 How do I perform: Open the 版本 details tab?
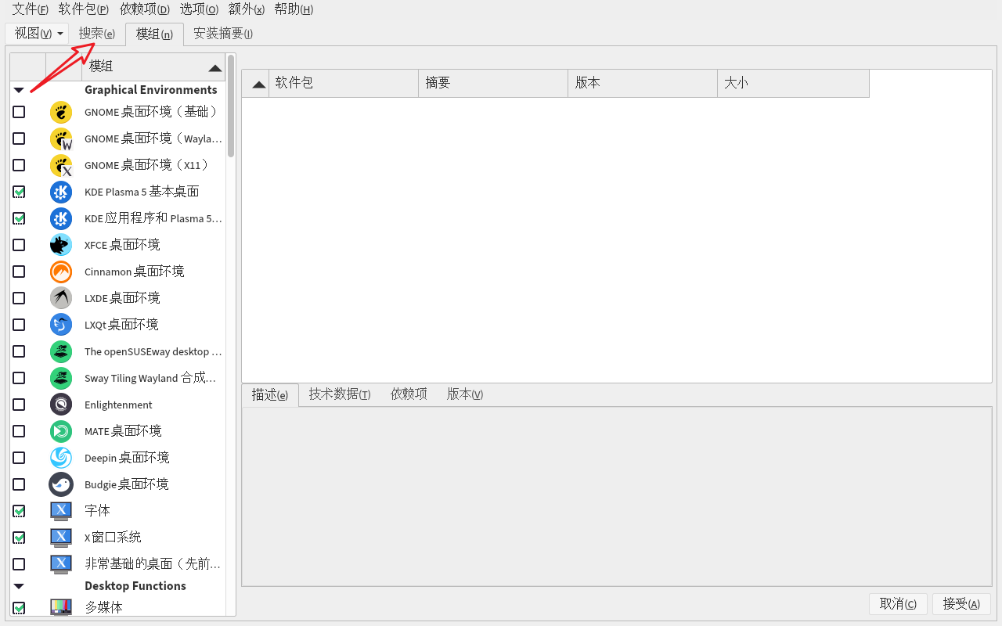point(465,394)
